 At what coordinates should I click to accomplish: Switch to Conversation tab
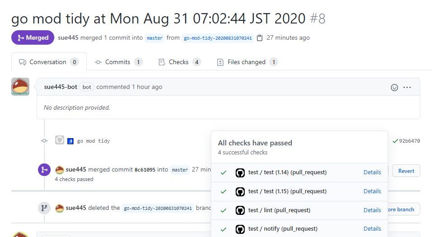(x=49, y=62)
